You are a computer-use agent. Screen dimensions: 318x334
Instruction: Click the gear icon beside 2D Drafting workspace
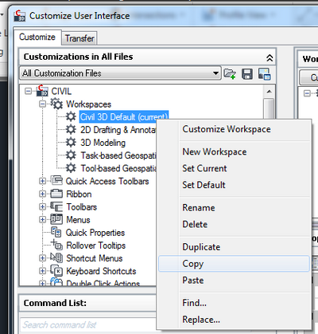coord(71,129)
